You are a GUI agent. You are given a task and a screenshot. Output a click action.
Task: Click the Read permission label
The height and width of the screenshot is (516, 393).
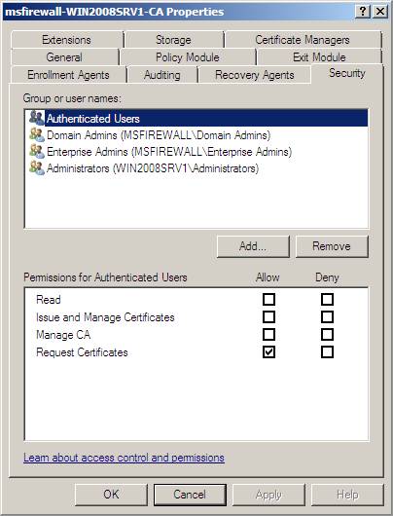[49, 300]
